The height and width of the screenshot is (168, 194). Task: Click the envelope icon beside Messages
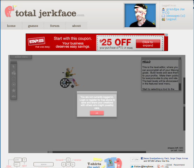pos(163,16)
